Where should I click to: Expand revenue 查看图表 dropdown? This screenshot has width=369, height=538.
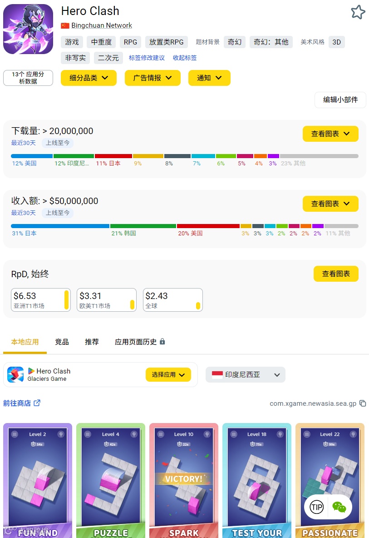(330, 204)
